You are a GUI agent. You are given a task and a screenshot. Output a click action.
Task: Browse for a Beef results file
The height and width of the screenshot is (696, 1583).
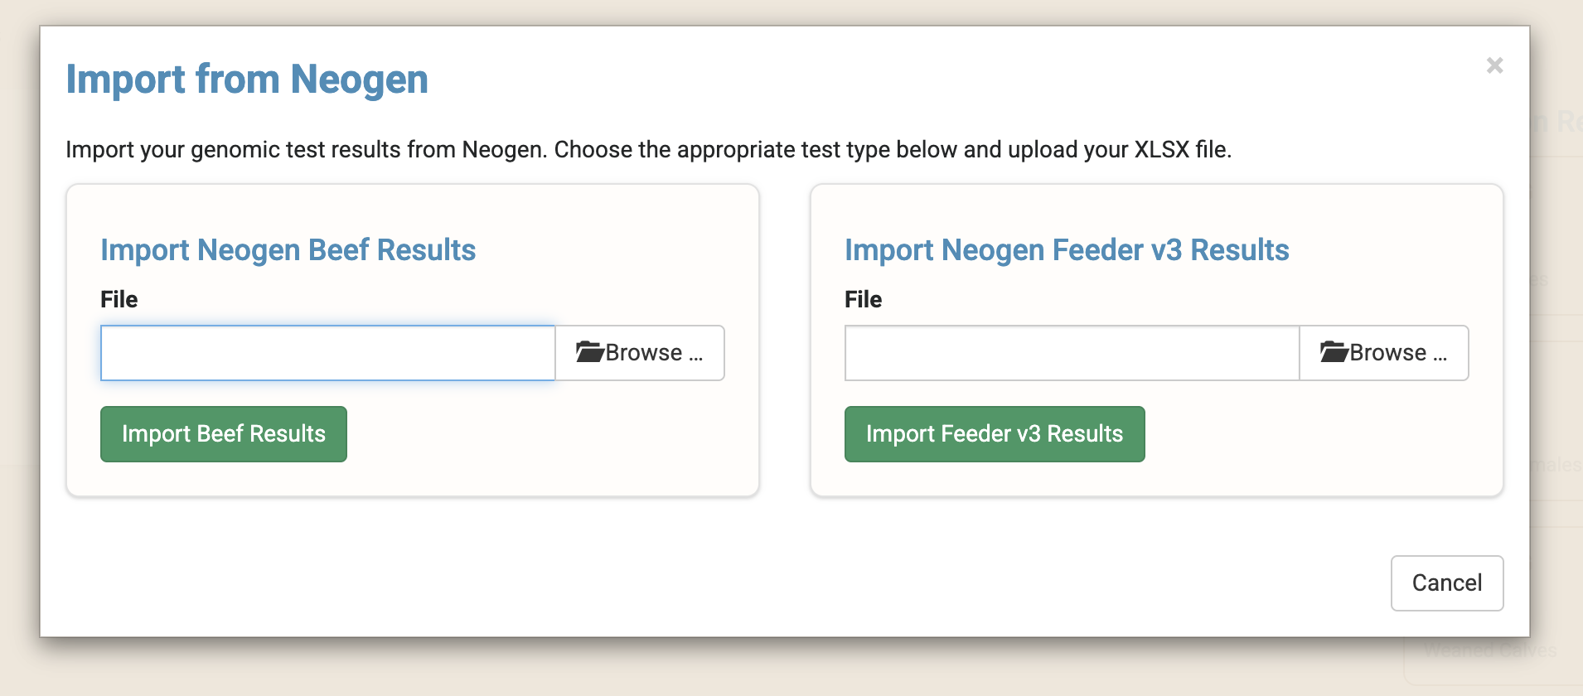pos(640,353)
